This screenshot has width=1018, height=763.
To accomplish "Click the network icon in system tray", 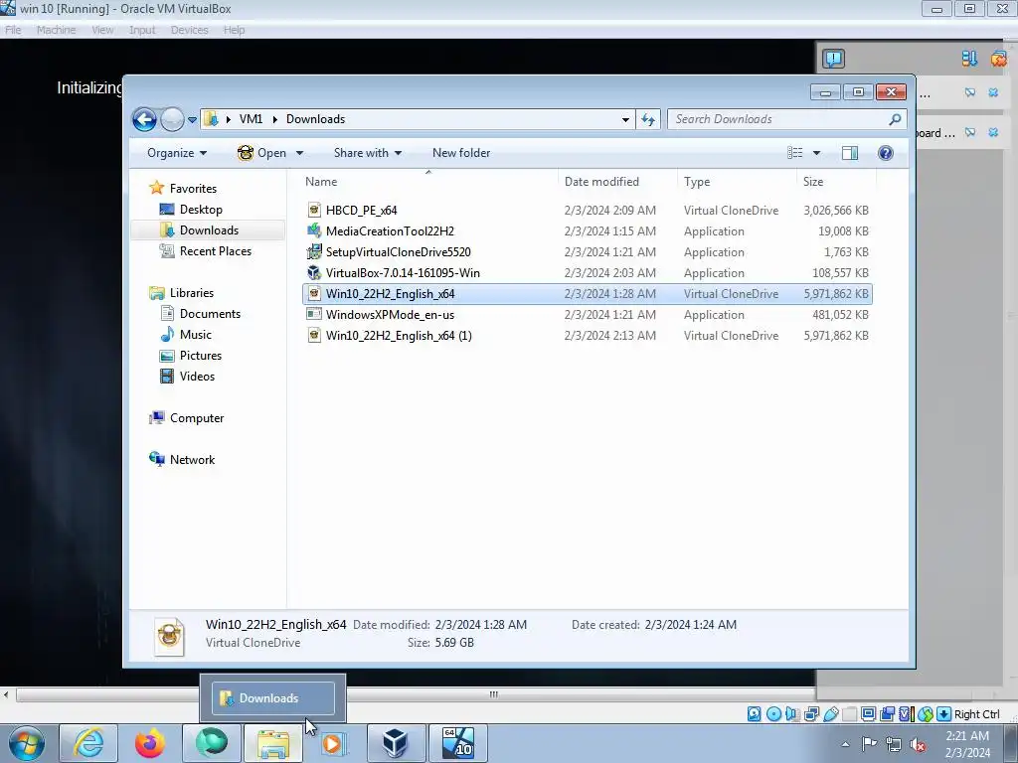I will pyautogui.click(x=894, y=744).
